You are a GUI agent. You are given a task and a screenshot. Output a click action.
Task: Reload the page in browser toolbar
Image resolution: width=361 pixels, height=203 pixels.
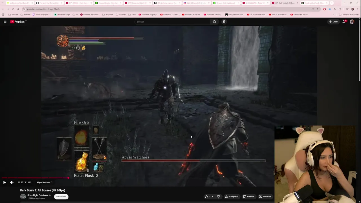13,9
